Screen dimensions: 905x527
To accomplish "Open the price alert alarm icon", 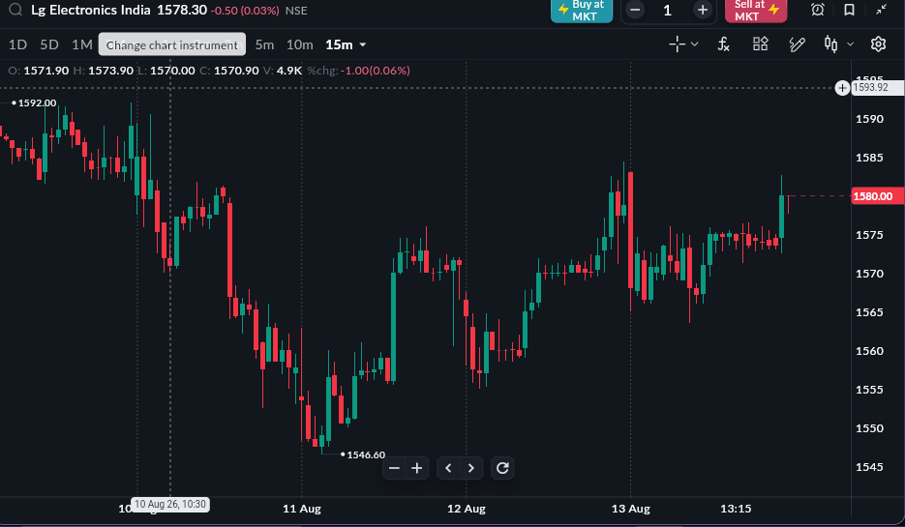I will point(817,10).
